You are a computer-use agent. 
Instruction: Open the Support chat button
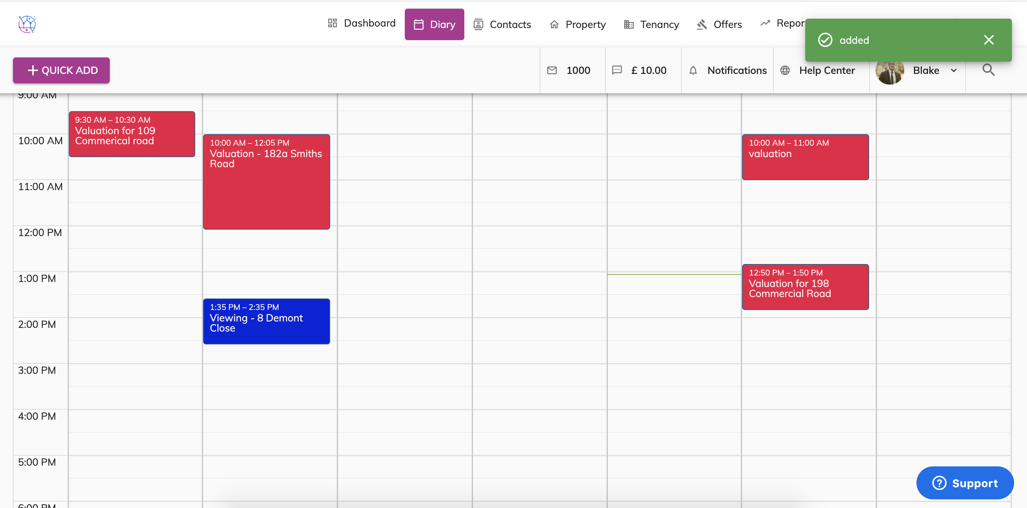pos(965,483)
